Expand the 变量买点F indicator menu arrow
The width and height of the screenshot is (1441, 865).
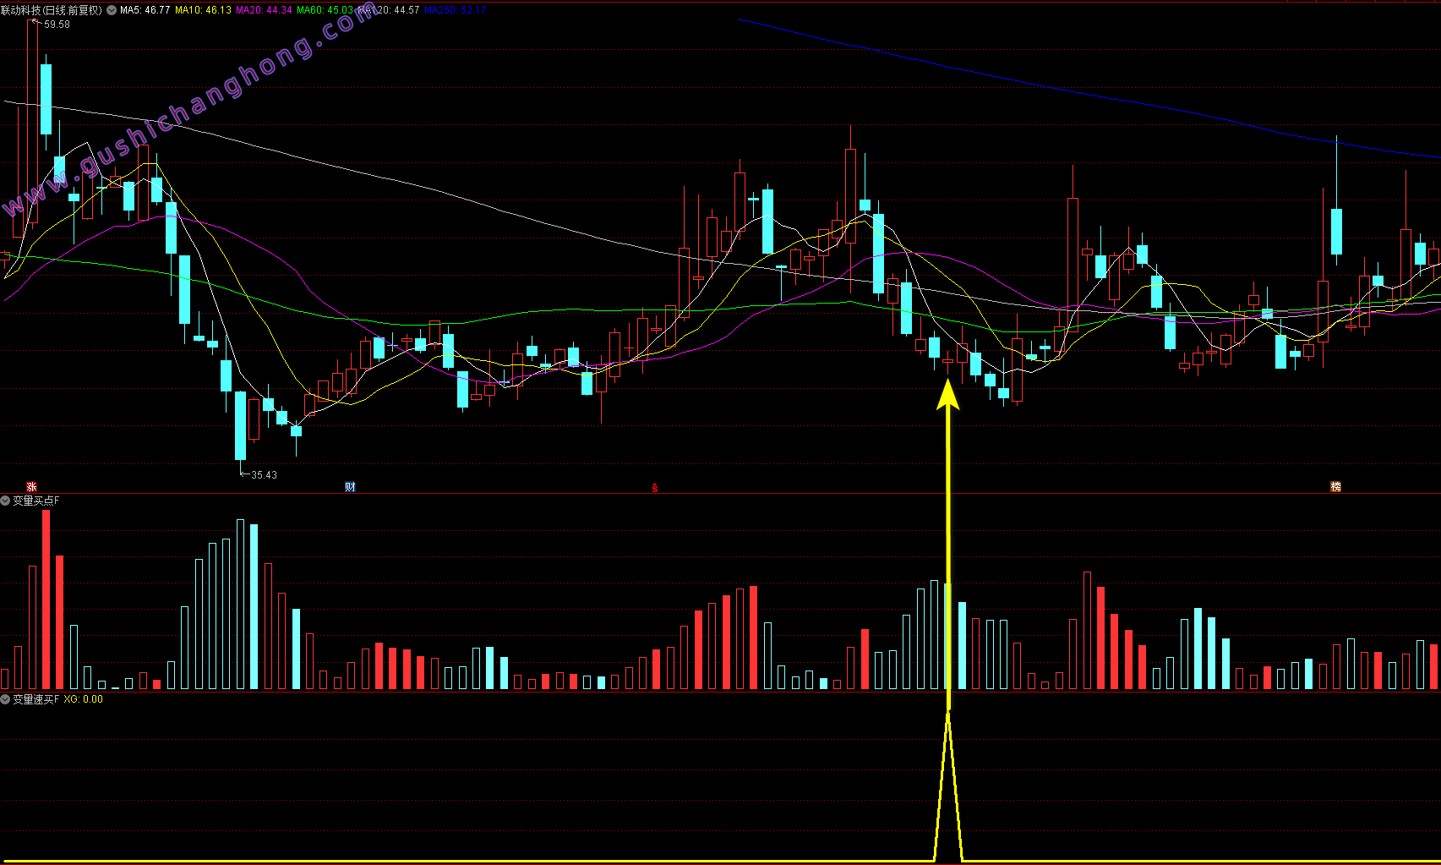tap(5, 501)
